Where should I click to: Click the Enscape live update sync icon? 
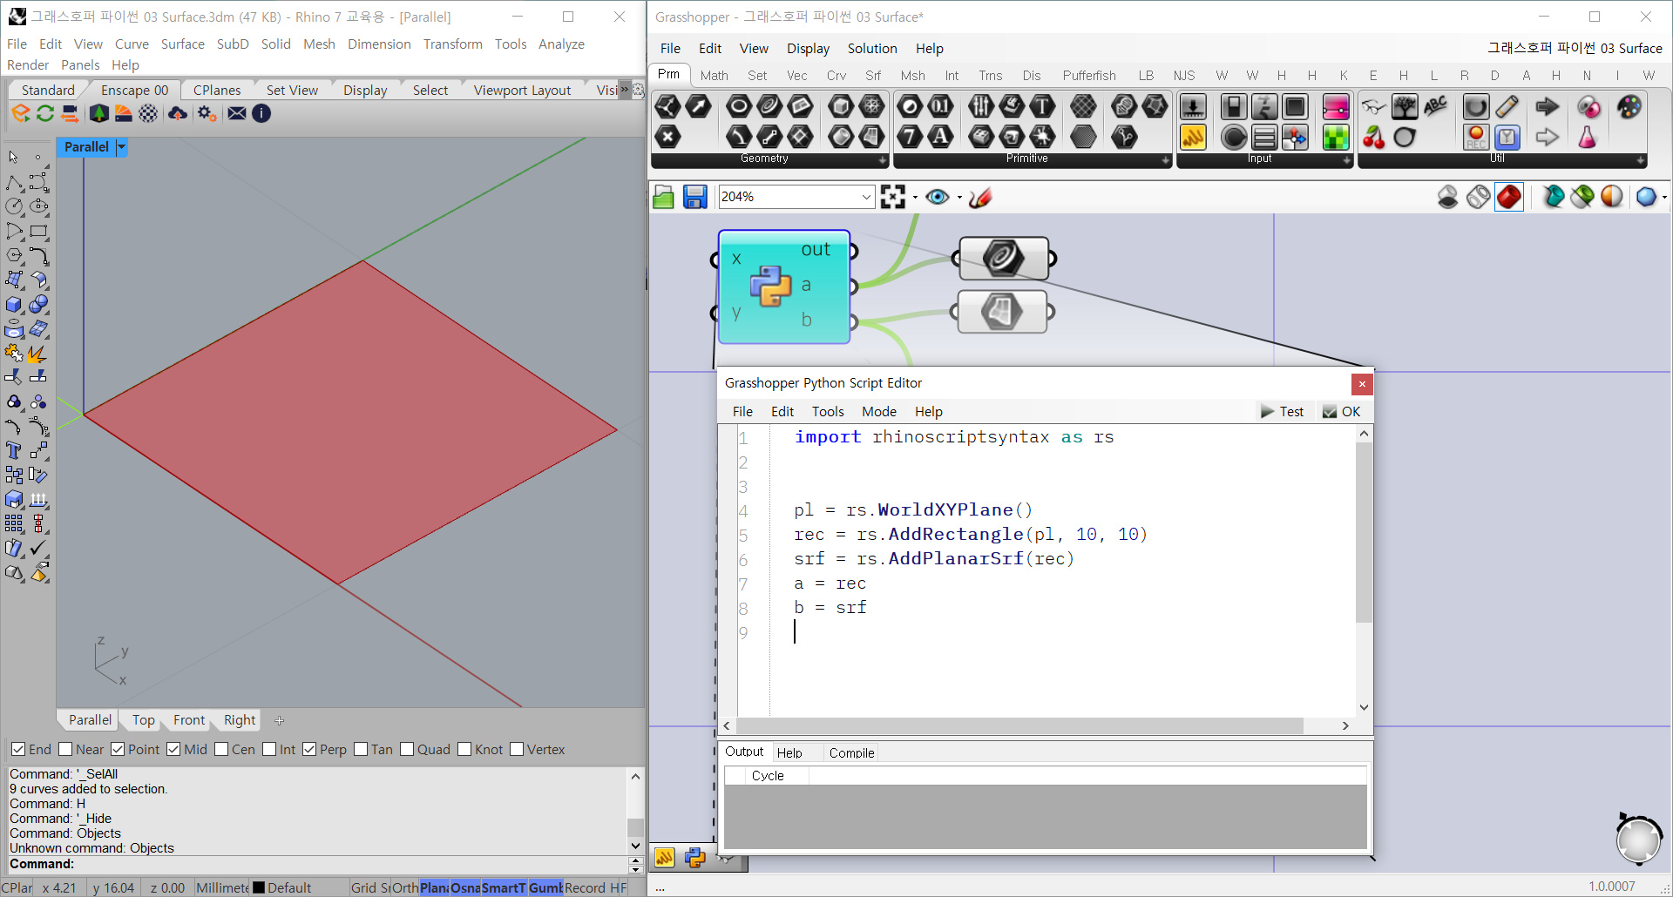44,113
